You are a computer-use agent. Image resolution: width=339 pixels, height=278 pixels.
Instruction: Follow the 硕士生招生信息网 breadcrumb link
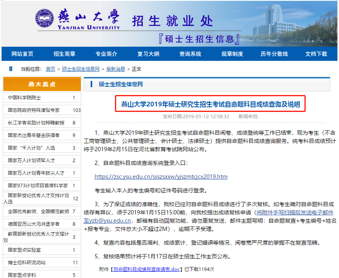(81, 69)
